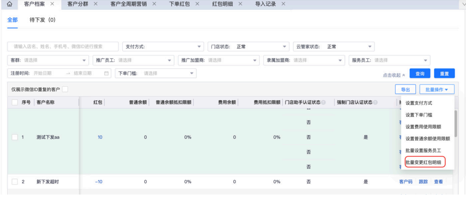The width and height of the screenshot is (466, 198).
Task: Check the select-all header checkbox
Action: coord(14,102)
